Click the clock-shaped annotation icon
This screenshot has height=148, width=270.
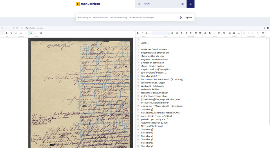[x=258, y=33]
